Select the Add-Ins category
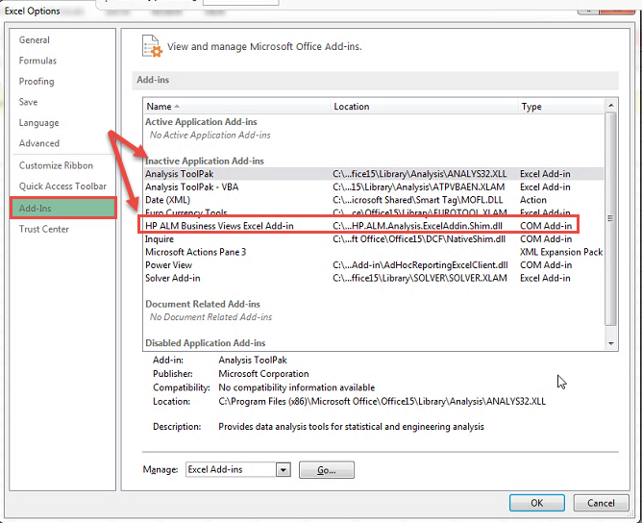 [x=63, y=208]
